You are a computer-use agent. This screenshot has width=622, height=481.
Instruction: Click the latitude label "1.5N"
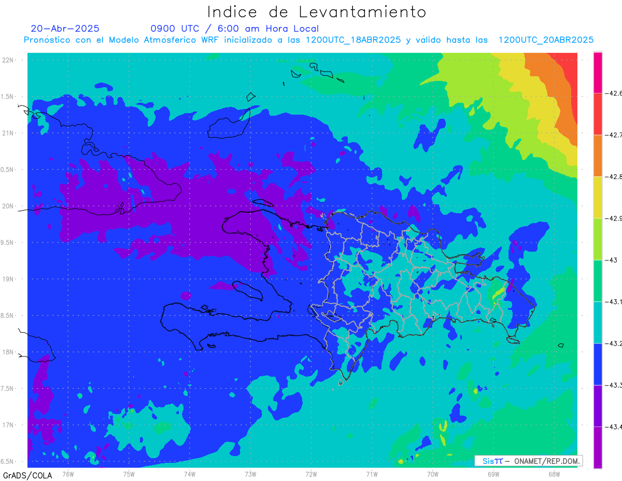coord(8,97)
